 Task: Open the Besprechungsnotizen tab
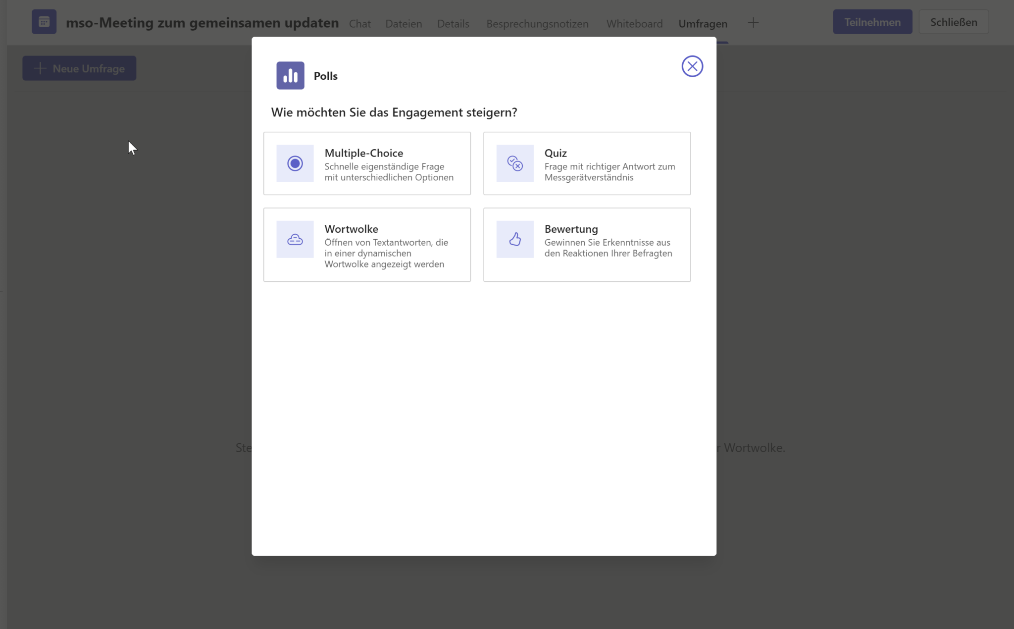[537, 23]
